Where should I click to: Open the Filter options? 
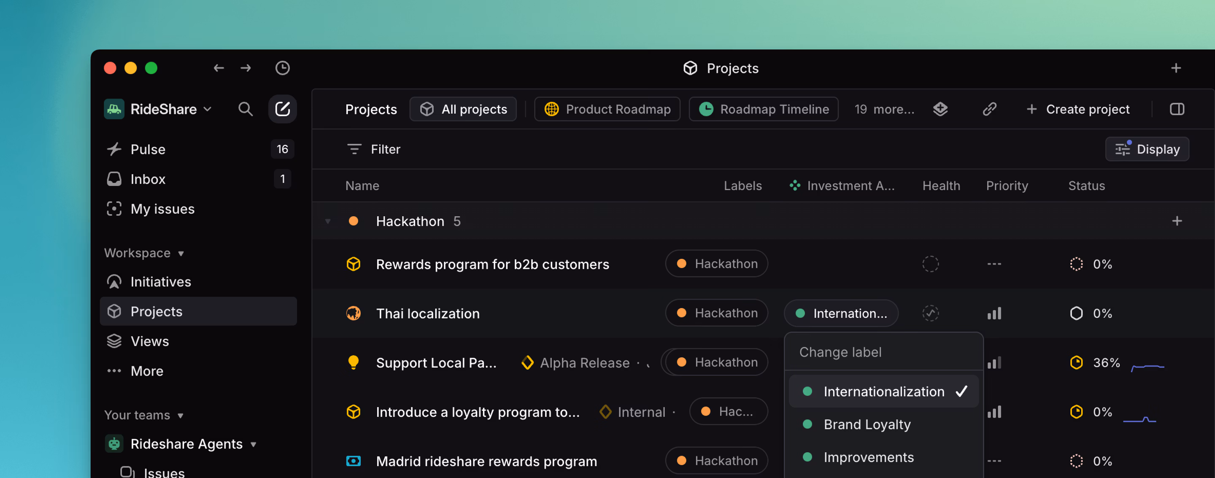click(373, 149)
